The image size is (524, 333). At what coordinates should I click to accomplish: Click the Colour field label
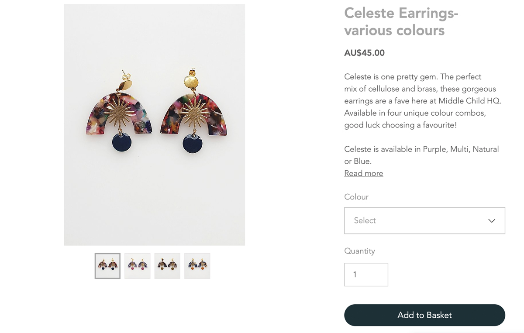pos(356,197)
